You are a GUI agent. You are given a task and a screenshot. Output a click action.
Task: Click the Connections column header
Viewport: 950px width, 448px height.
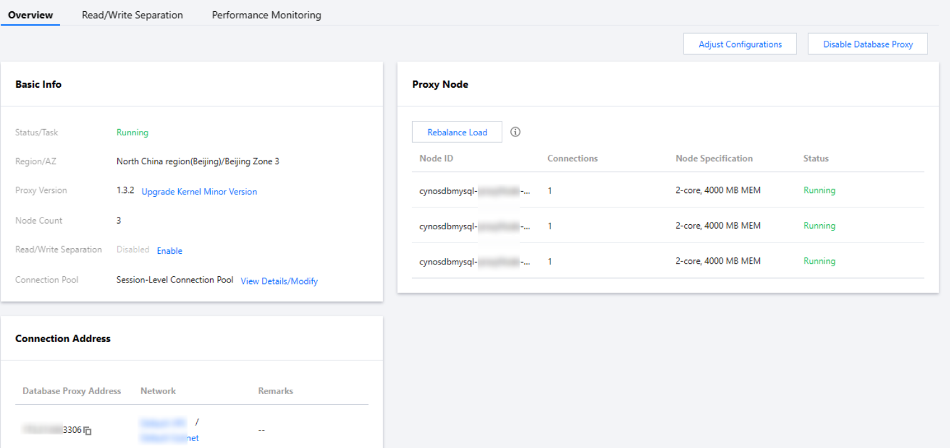pos(573,159)
